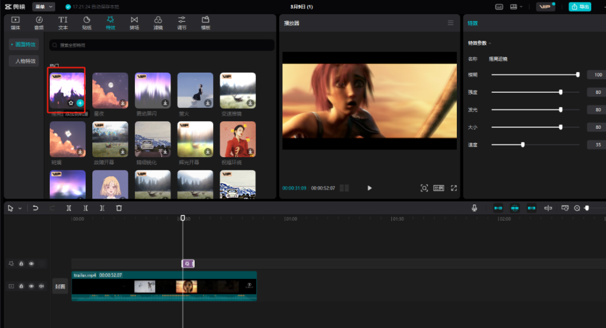The image size is (606, 328).
Task: Adjust the 模糊 slider
Action: (x=535, y=74)
